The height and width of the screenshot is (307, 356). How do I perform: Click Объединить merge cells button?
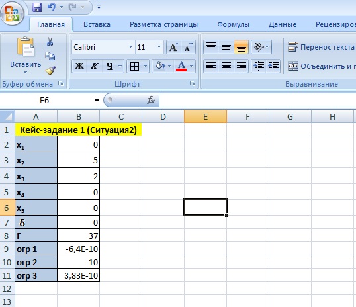pos(322,66)
